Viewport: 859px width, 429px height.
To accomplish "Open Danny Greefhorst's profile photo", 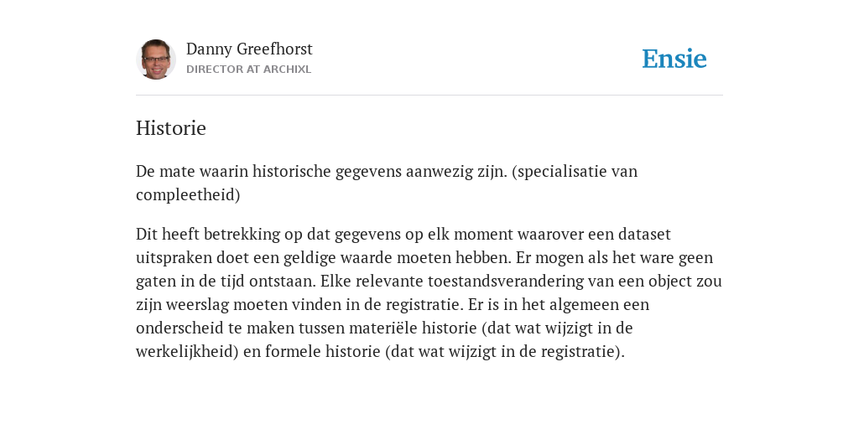I will pyautogui.click(x=155, y=59).
